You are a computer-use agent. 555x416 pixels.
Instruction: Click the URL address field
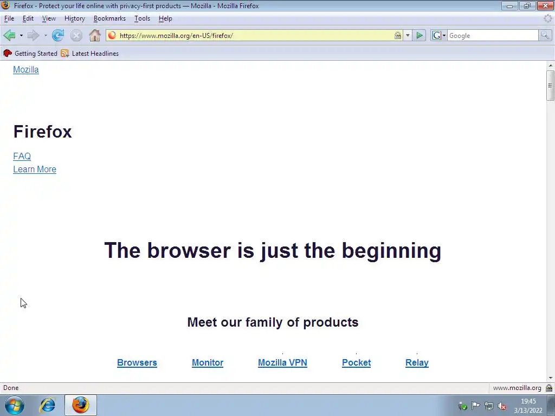256,35
